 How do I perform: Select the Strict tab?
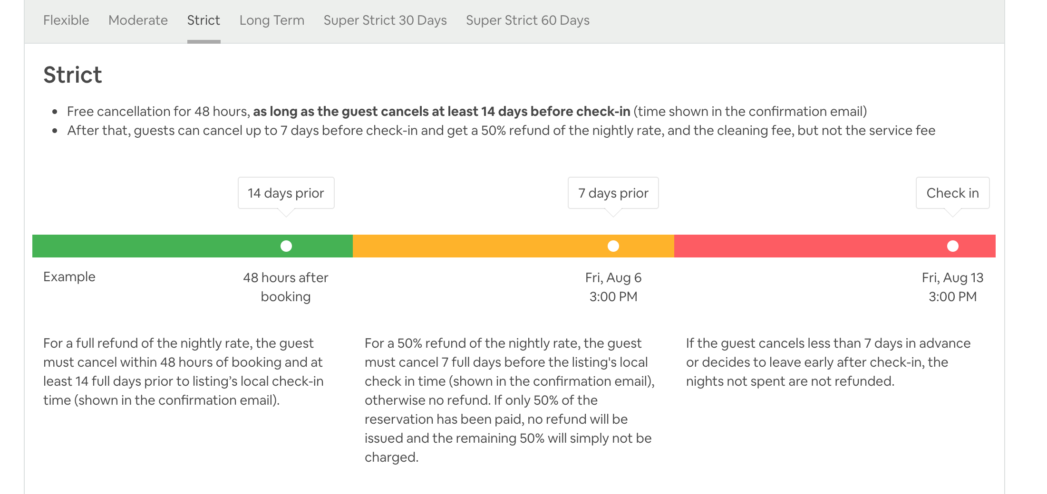tap(204, 20)
